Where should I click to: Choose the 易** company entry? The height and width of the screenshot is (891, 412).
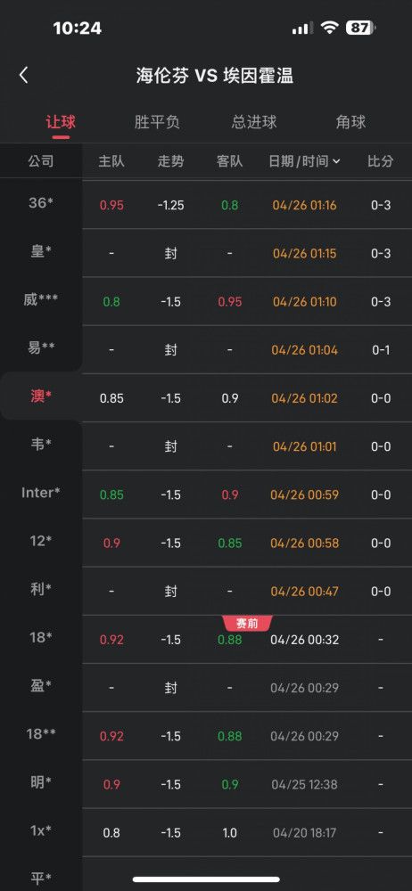pos(41,347)
